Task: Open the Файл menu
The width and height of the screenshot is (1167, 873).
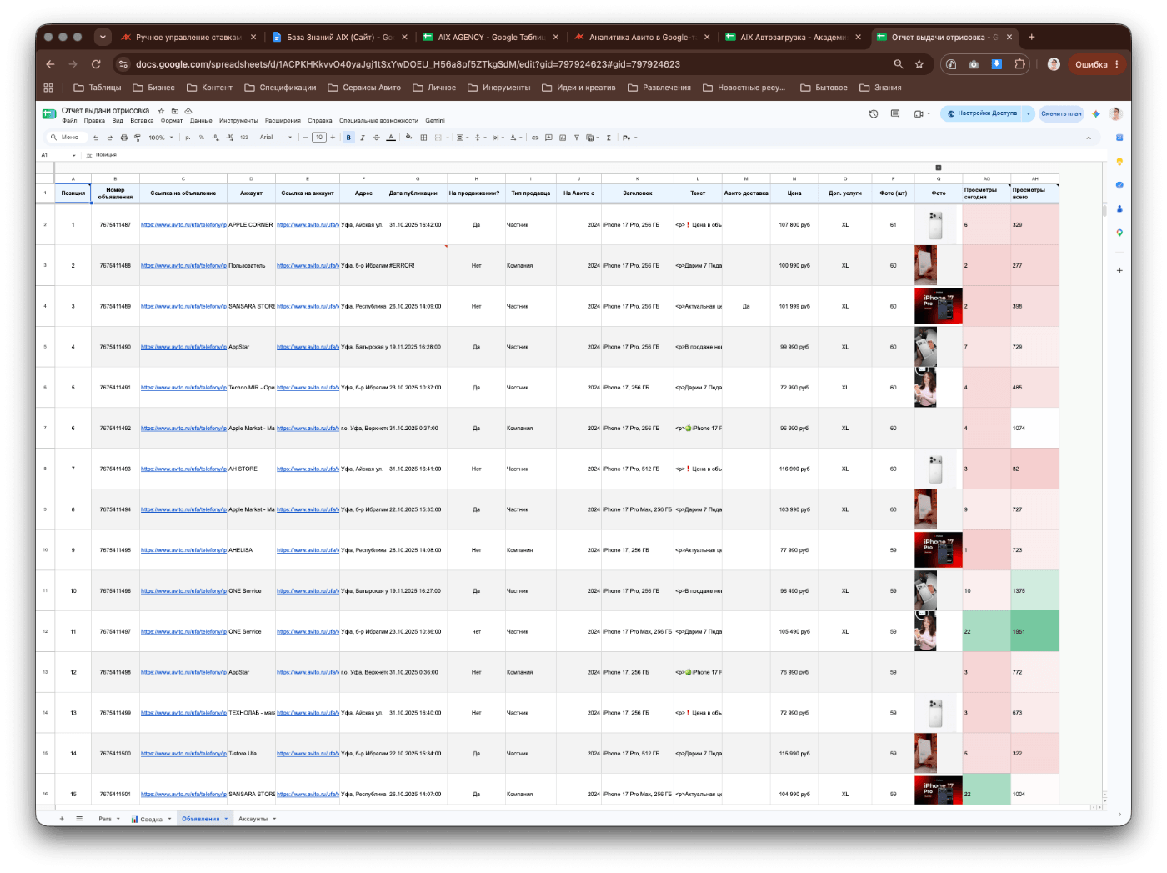Action: point(69,121)
